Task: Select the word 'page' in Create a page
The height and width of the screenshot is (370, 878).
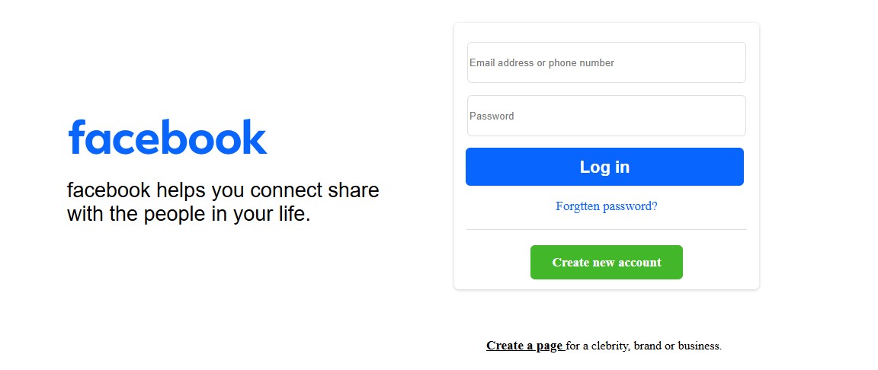Action: [x=550, y=346]
